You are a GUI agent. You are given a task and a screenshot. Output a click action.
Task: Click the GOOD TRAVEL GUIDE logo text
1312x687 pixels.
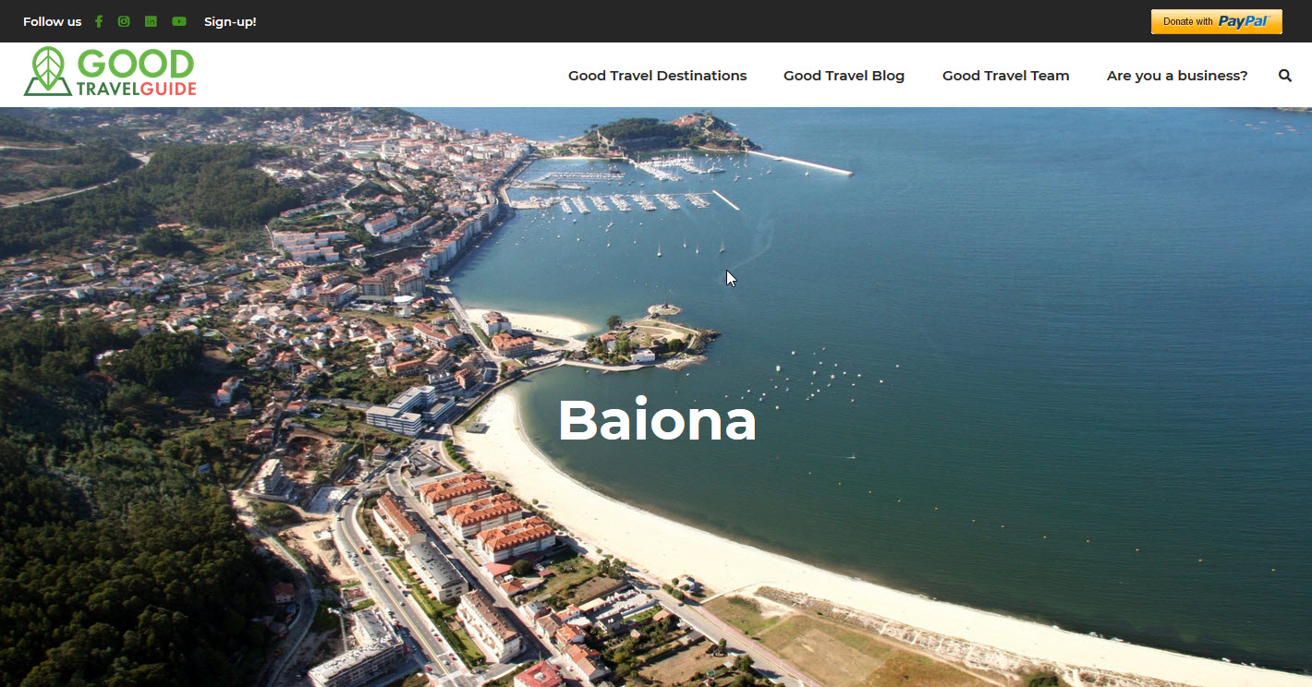point(137,72)
